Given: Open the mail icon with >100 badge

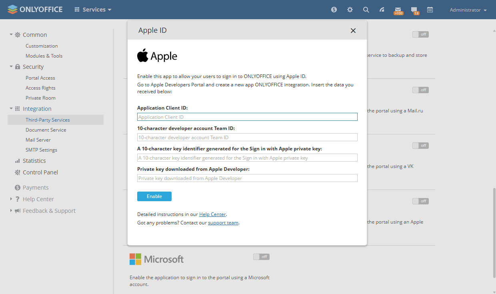Looking at the screenshot, I should click(398, 10).
